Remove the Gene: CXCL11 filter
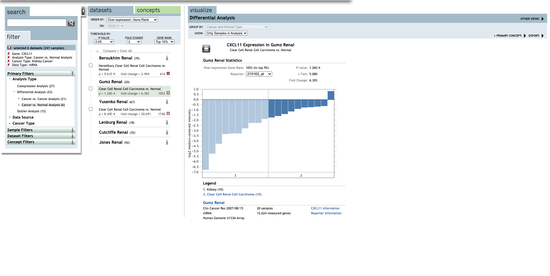Viewport: 550px width, 276px height. pos(9,54)
